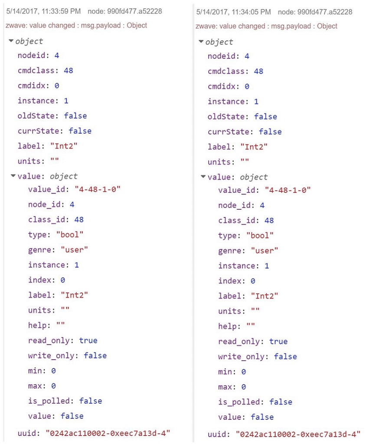Screen dimensions: 366x444
Task: Select the left top-level label "Int2" row
Action: point(48,146)
